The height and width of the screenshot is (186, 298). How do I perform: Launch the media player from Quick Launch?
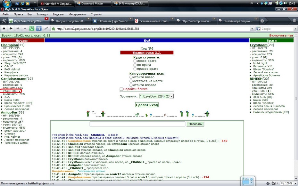28,3
